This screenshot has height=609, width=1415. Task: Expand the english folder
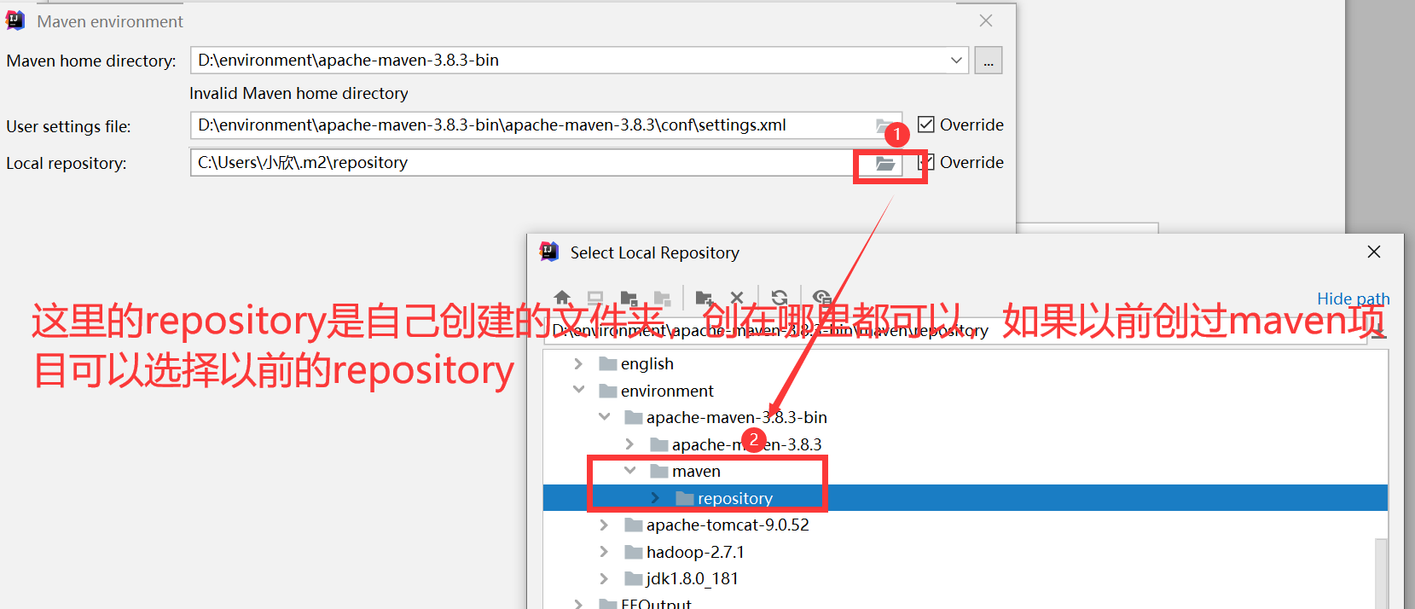pyautogui.click(x=578, y=364)
